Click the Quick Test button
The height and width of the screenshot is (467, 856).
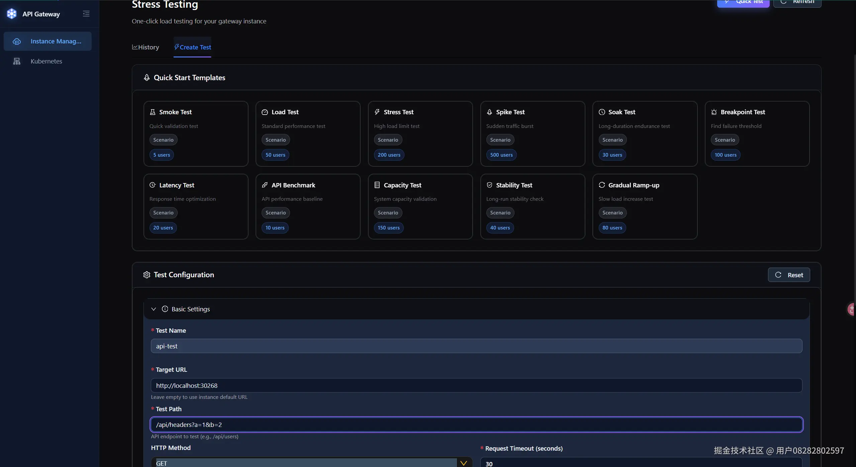pos(743,3)
